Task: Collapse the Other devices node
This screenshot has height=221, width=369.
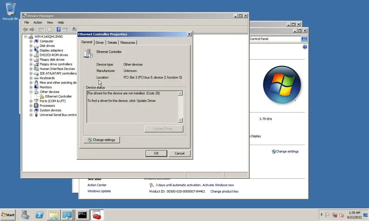Action: [31, 92]
